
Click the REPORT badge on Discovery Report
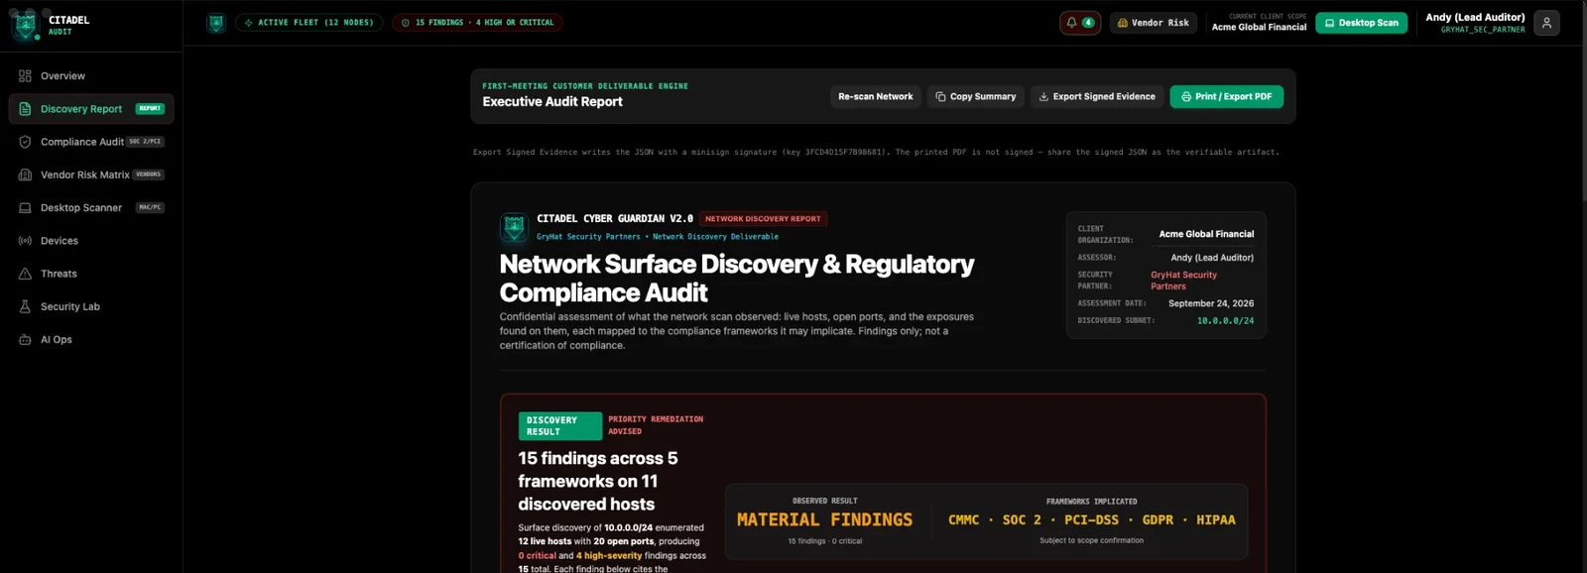150,109
